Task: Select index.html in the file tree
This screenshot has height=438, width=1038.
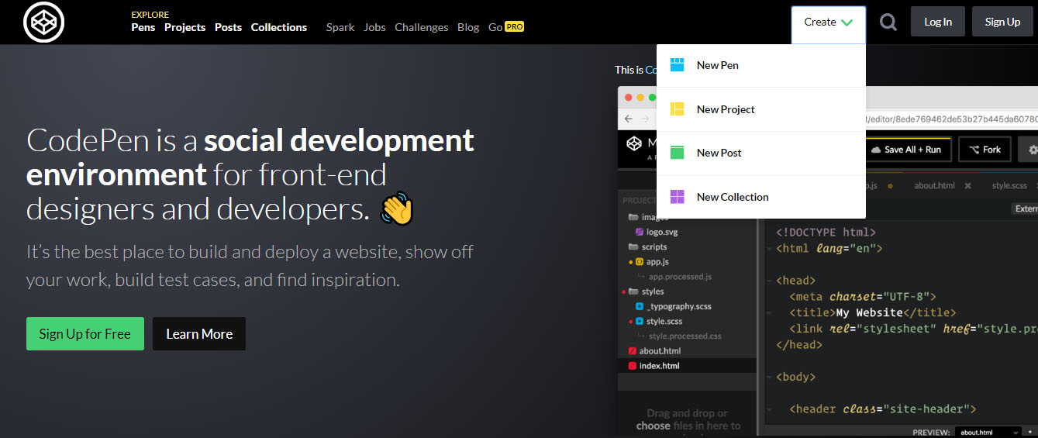Action: 688,366
